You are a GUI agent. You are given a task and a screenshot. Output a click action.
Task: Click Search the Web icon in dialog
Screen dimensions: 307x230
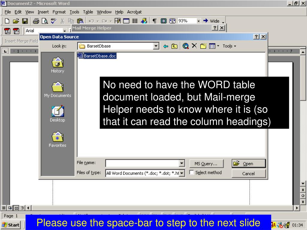[x=185, y=46]
